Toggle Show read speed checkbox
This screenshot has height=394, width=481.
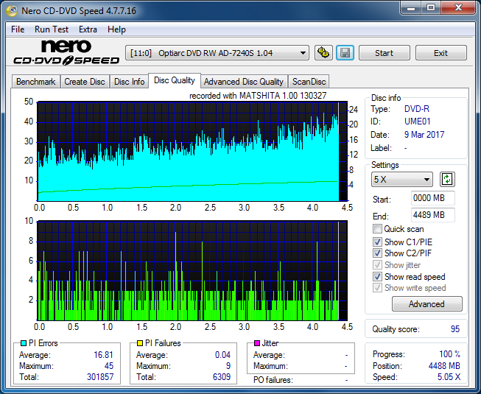(x=377, y=277)
